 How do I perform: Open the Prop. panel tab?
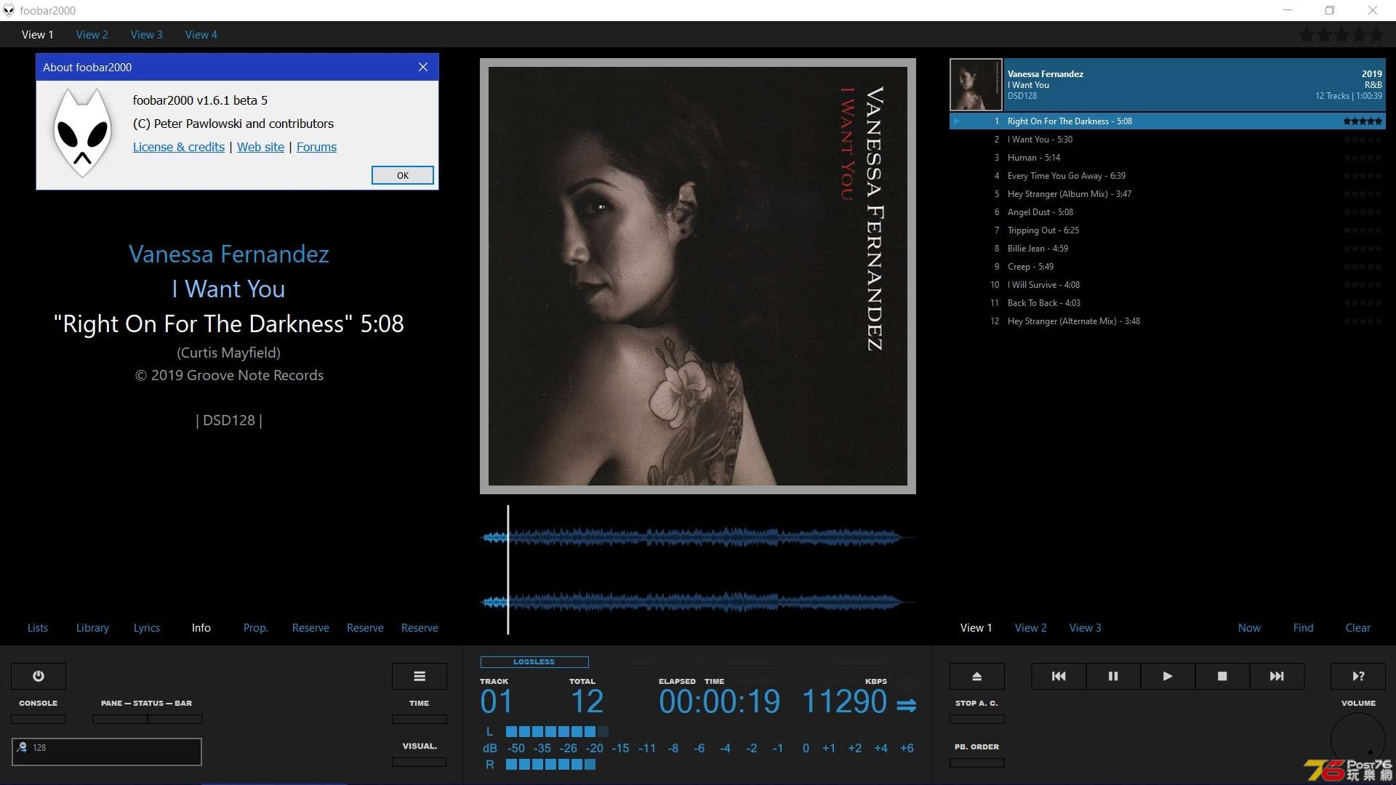click(256, 628)
